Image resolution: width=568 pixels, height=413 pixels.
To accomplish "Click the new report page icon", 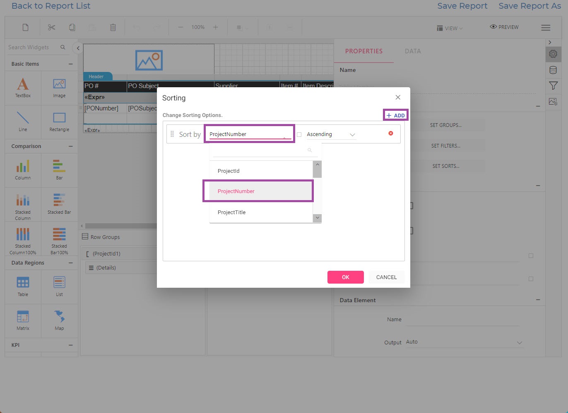I will click(26, 27).
